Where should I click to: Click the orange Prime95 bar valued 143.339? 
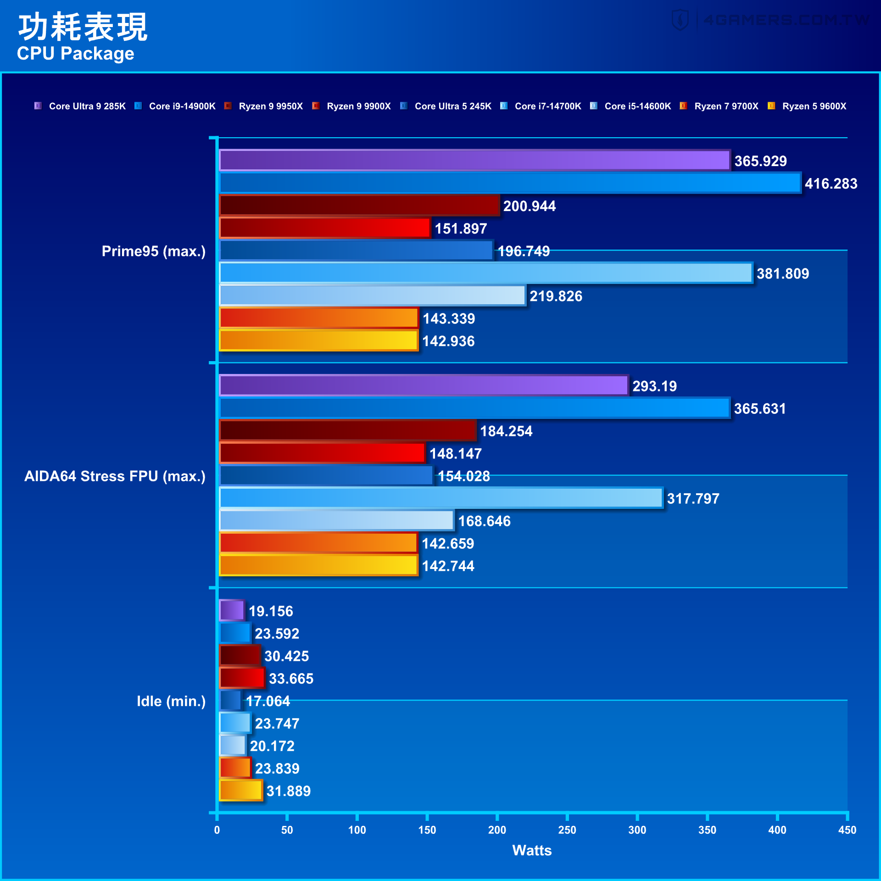pos(319,318)
